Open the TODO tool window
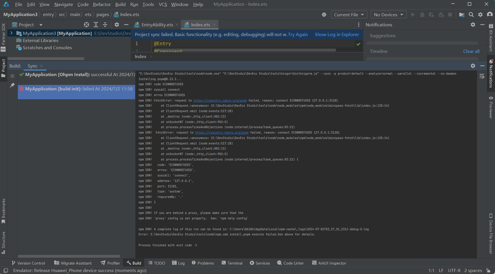 click(x=157, y=263)
